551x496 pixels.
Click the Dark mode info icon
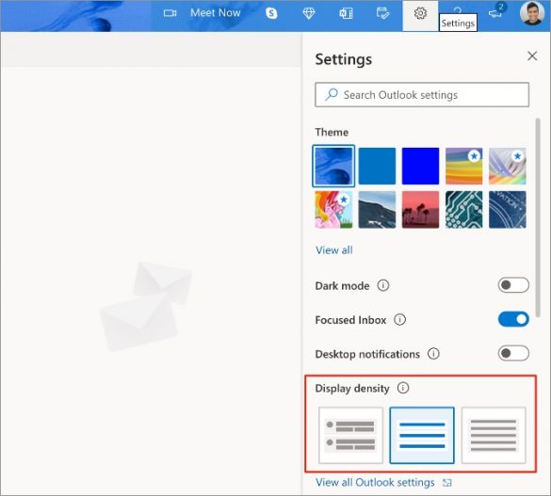(x=383, y=285)
